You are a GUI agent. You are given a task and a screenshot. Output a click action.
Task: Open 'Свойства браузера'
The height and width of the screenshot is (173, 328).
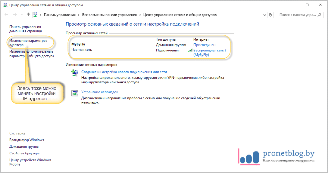(x=24, y=153)
